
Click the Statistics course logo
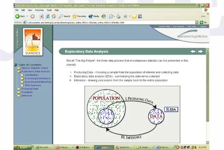(33, 42)
